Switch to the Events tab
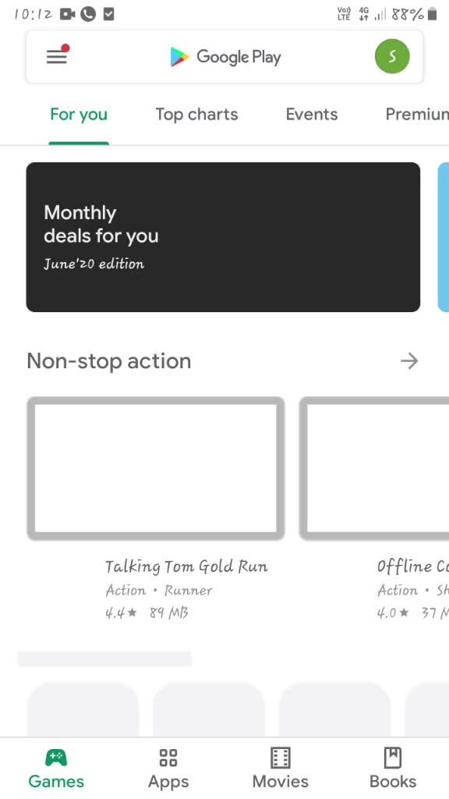The width and height of the screenshot is (449, 799). (x=312, y=114)
